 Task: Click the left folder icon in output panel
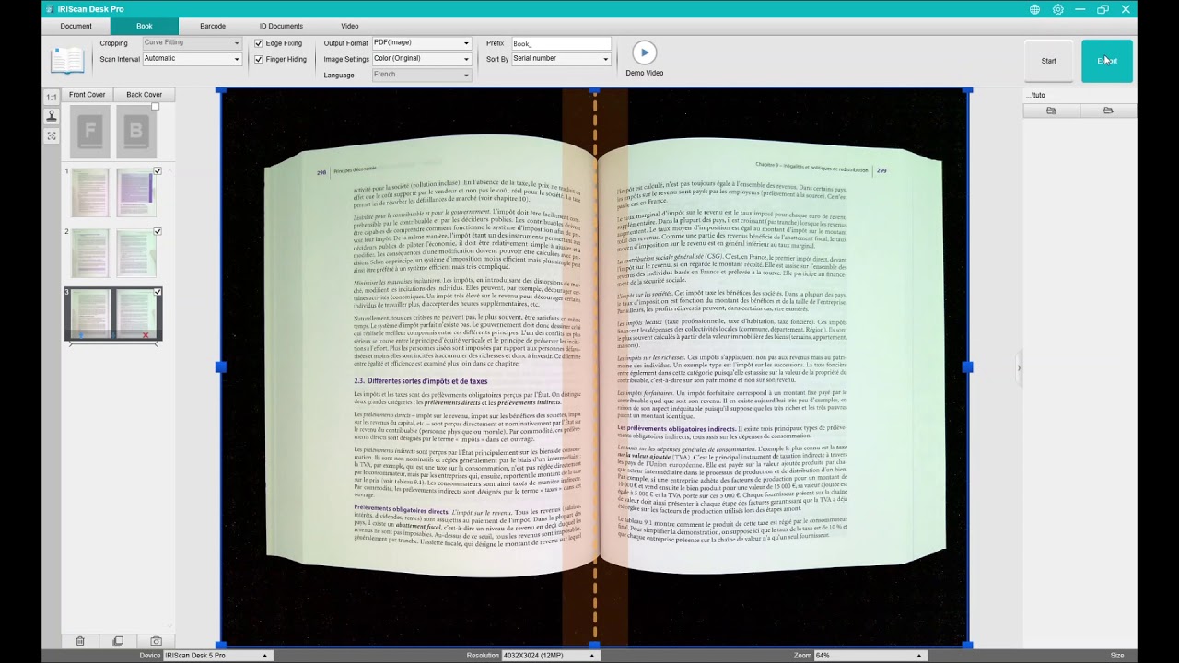point(1051,110)
